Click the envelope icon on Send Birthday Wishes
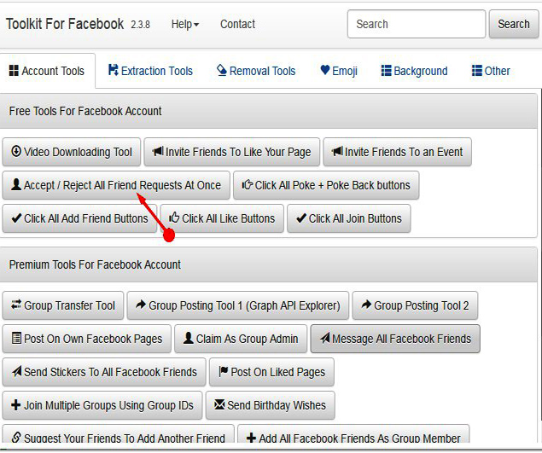This screenshot has width=542, height=453. coord(219,404)
